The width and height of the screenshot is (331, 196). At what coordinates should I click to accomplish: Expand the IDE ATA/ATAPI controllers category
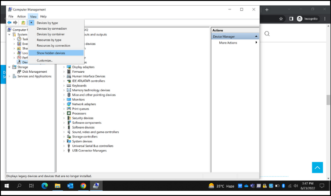coord(64,81)
